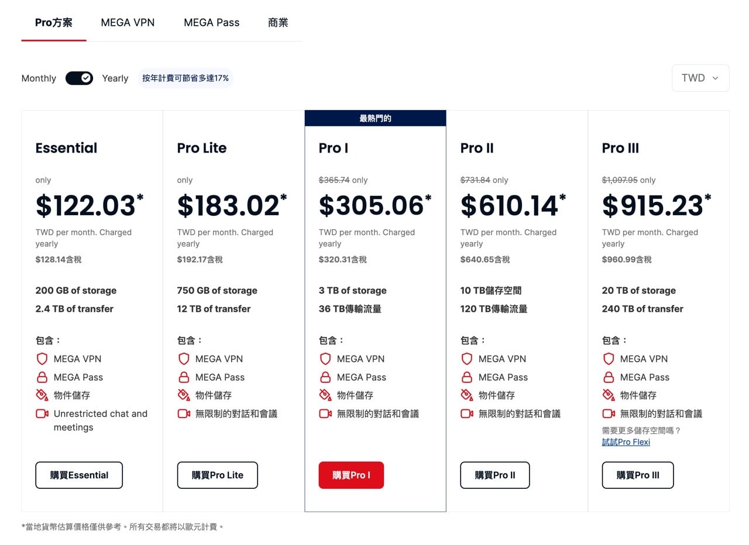Click the video camera icon in Pro III
Image resolution: width=749 pixels, height=545 pixels.
[609, 413]
